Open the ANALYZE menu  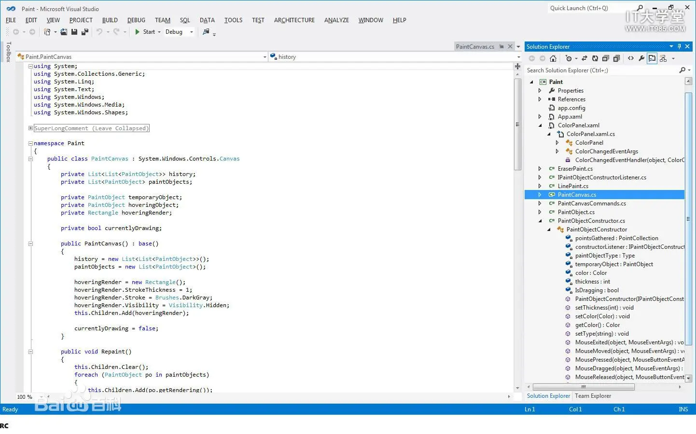coord(336,20)
